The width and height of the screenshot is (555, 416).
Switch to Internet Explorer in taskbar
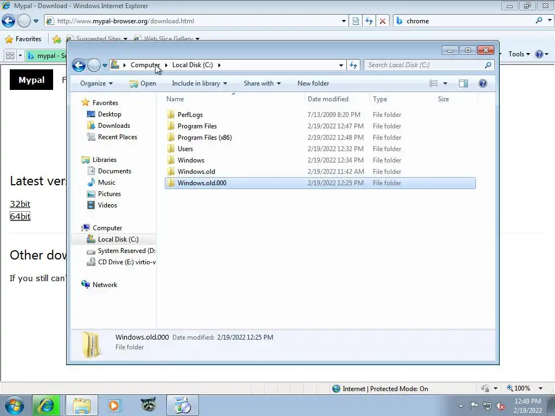[x=46, y=405]
